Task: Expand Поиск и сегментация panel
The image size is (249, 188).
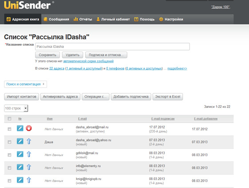Action: coord(25,84)
